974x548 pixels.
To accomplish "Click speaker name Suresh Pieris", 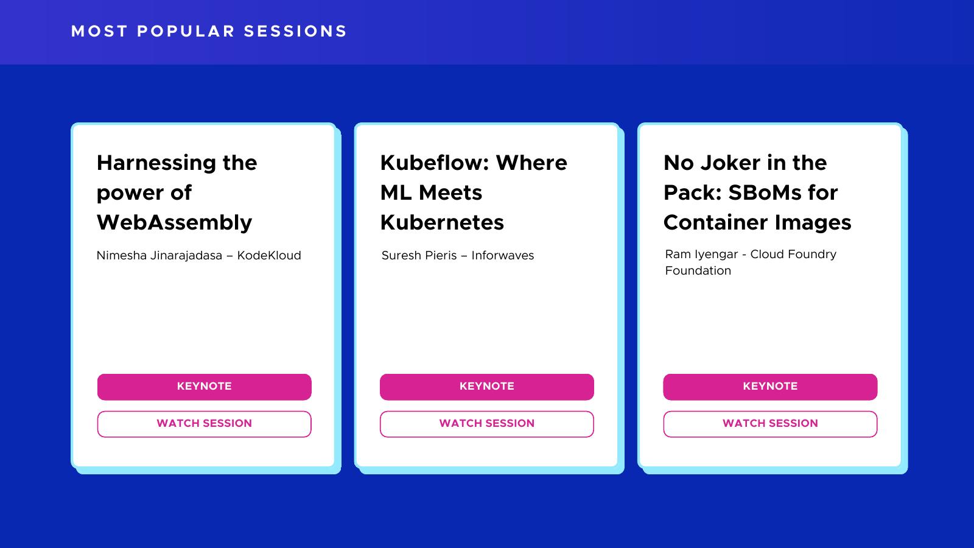I will pos(419,256).
